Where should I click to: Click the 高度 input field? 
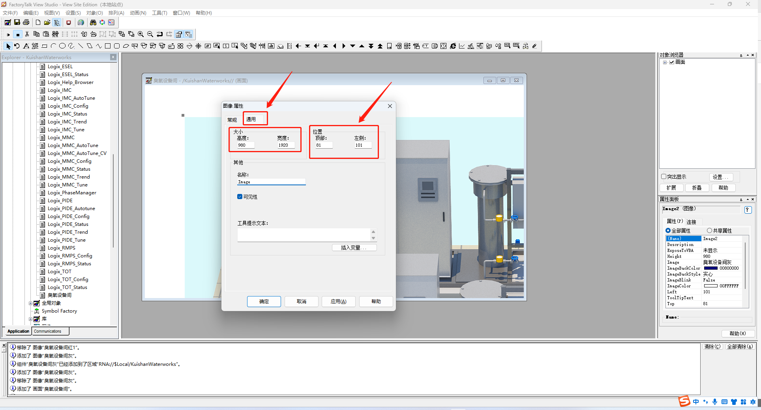[x=246, y=145]
